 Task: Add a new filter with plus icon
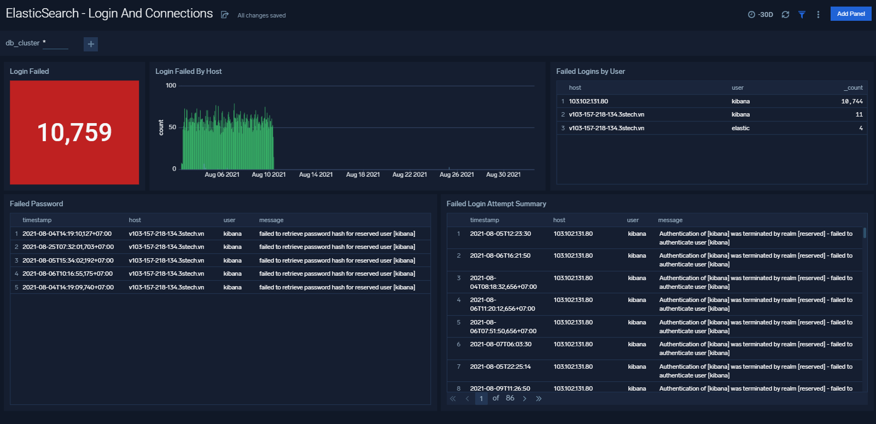pyautogui.click(x=91, y=44)
